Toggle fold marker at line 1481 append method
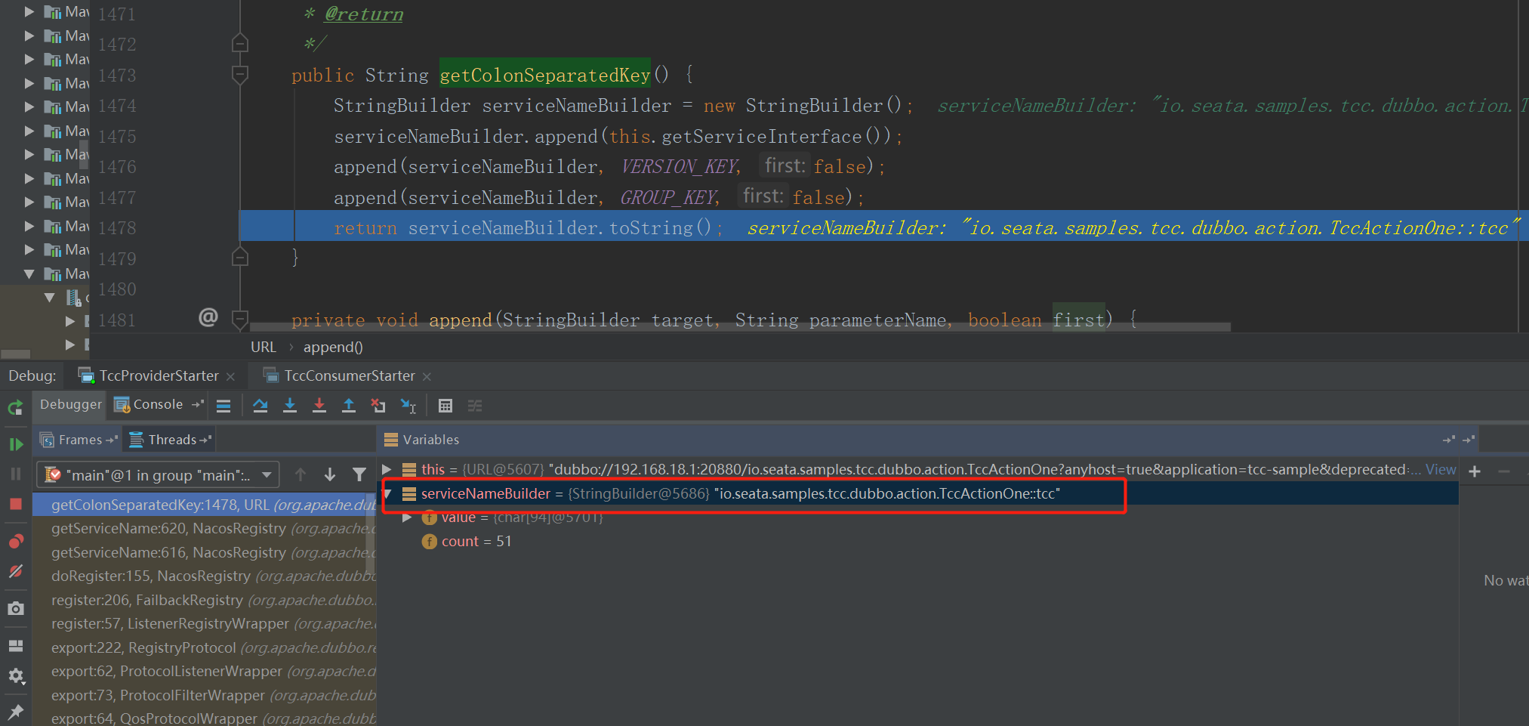The height and width of the screenshot is (726, 1529). (240, 320)
